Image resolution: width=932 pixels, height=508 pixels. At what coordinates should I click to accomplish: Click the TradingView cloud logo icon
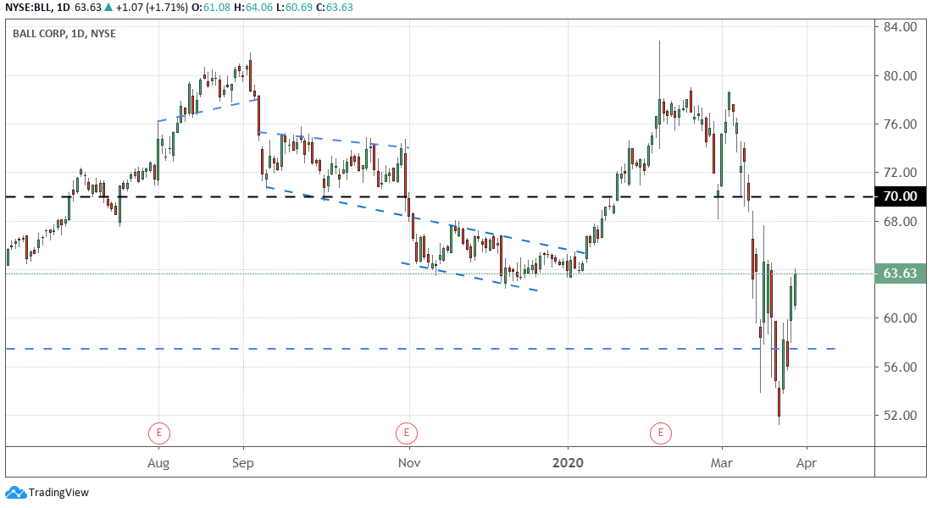pos(15,492)
